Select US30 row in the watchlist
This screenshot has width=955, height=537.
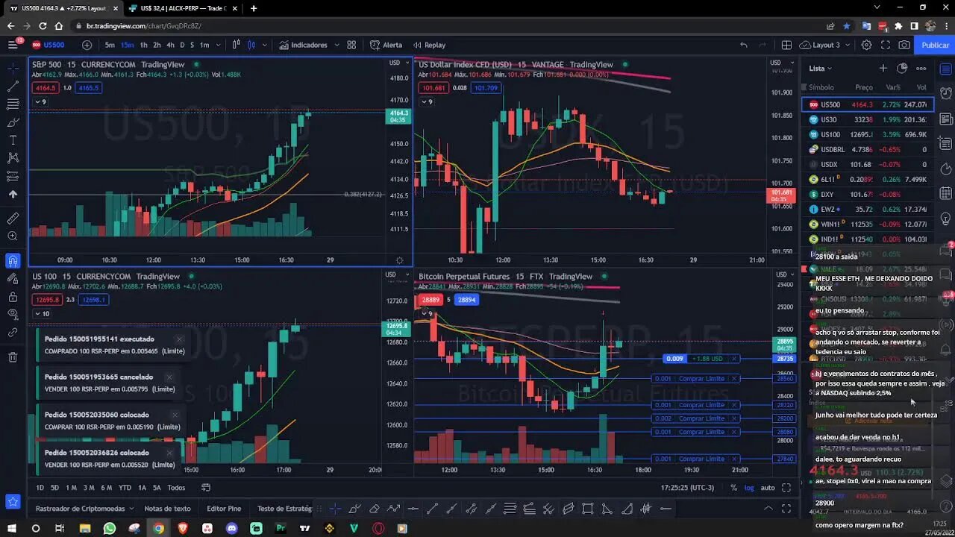868,119
